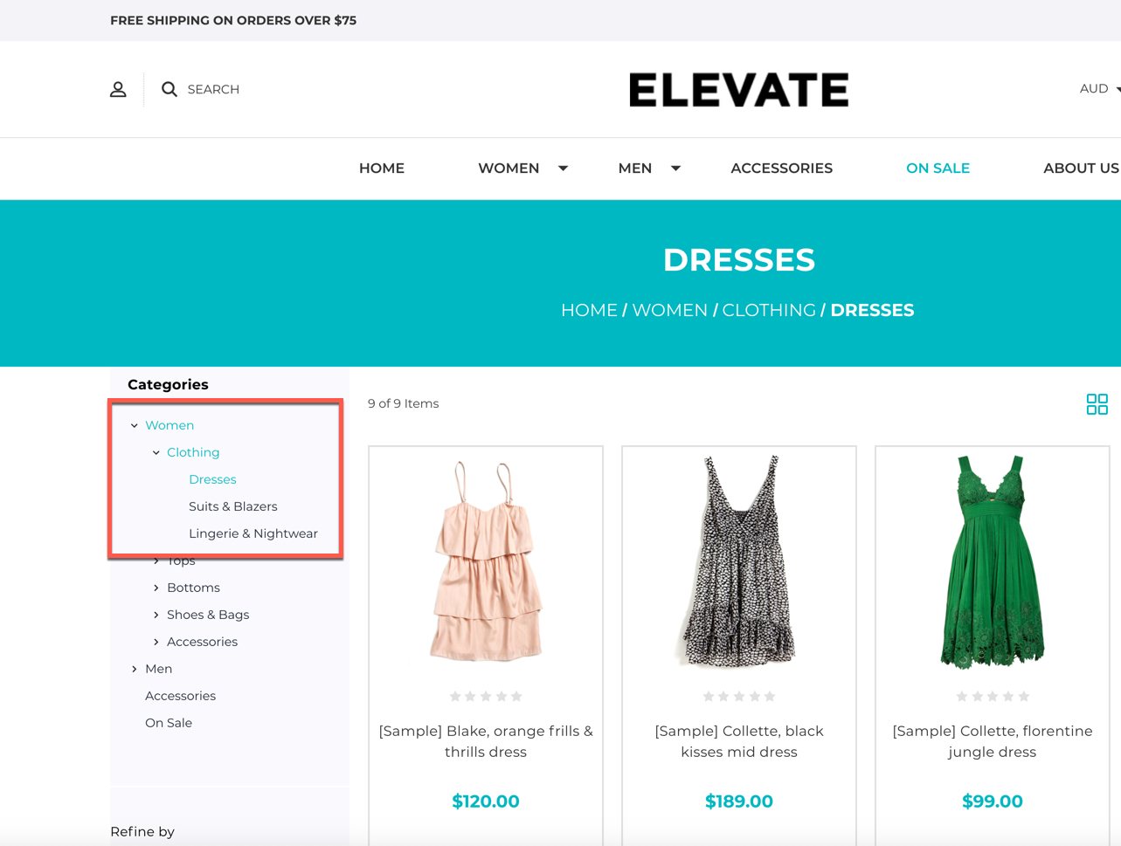Expand the Shoes & Bags chevron
The image size is (1121, 846).
click(156, 616)
